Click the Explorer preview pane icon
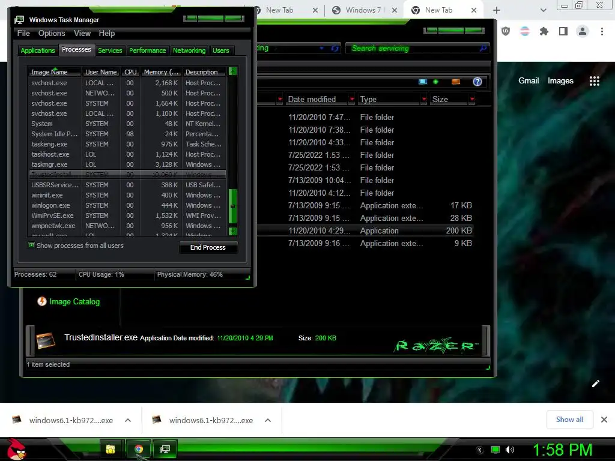 click(x=455, y=82)
